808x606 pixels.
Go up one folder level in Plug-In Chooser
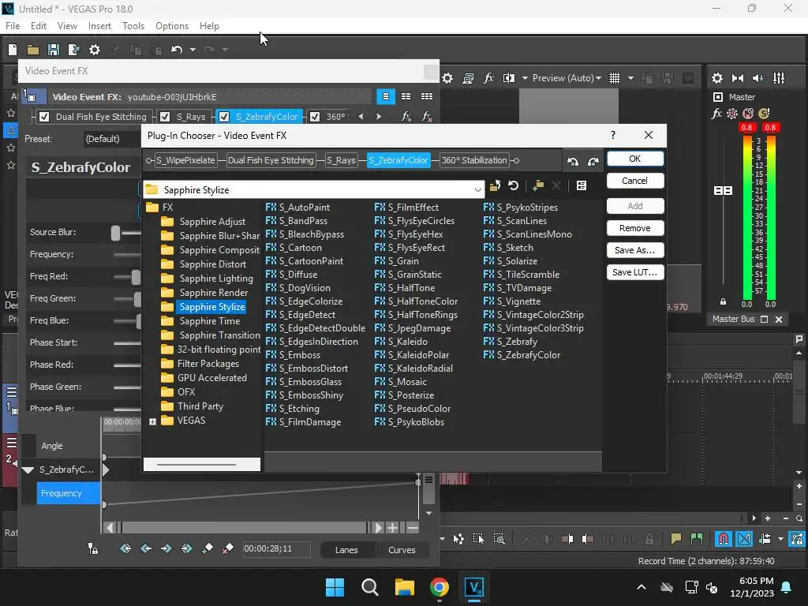click(x=495, y=185)
